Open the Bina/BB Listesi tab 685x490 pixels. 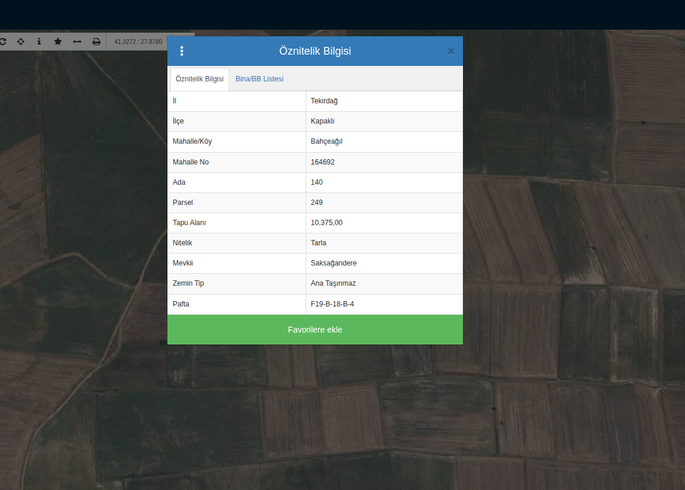coord(259,79)
